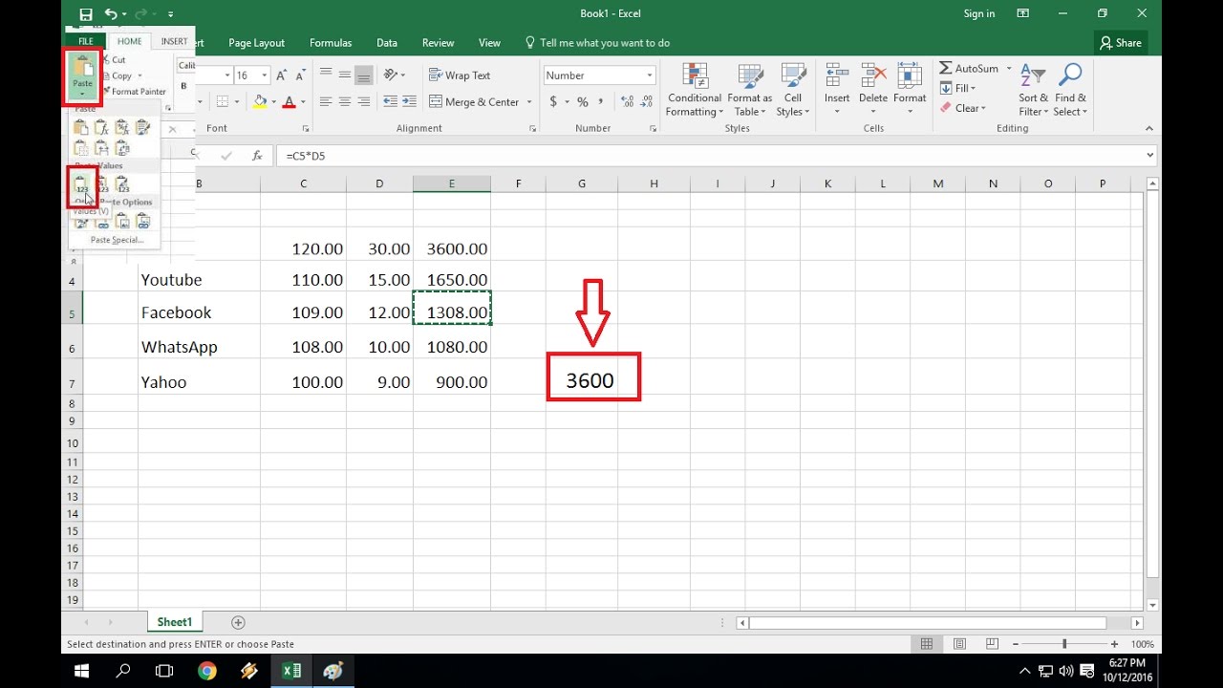This screenshot has width=1223, height=688.
Task: Click the zoom slider in status bar
Action: (1064, 645)
